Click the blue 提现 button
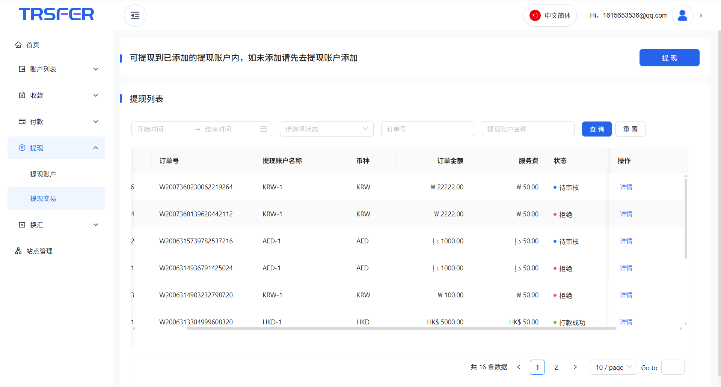The image size is (721, 387). pyautogui.click(x=669, y=58)
